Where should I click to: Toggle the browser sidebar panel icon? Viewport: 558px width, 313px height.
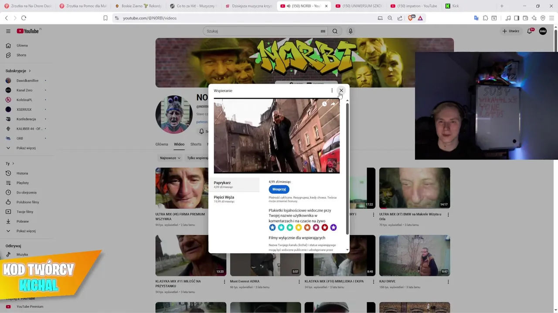517,18
